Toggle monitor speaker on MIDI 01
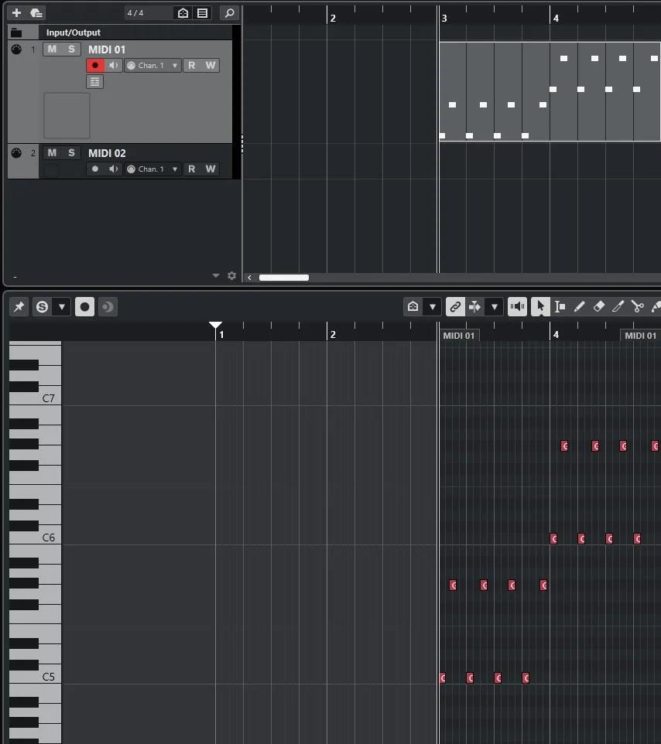Image resolution: width=661 pixels, height=744 pixels. tap(114, 66)
